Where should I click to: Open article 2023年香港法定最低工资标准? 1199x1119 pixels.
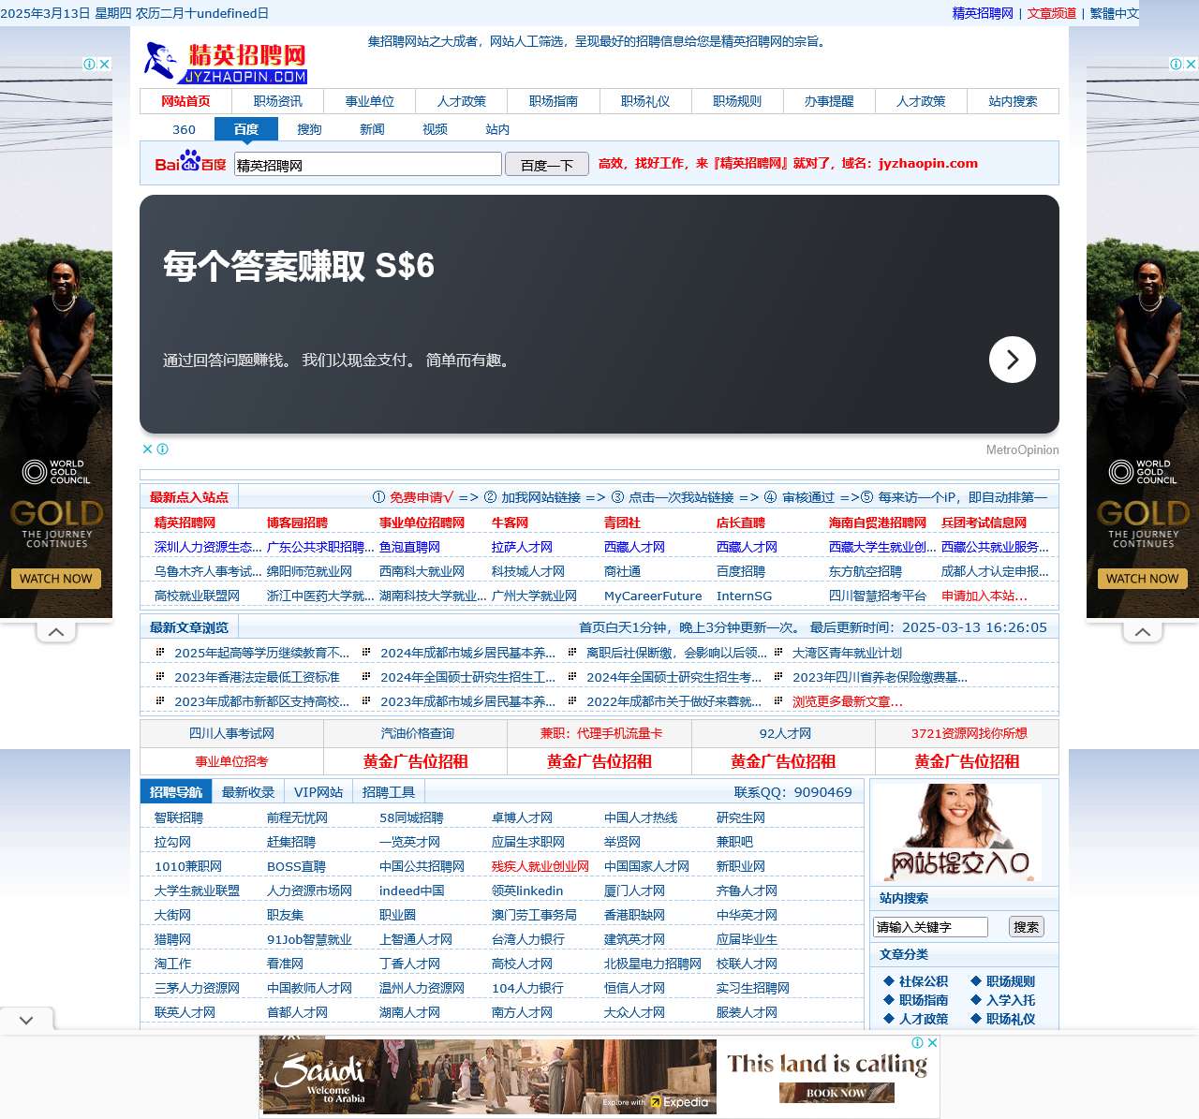pyautogui.click(x=257, y=677)
